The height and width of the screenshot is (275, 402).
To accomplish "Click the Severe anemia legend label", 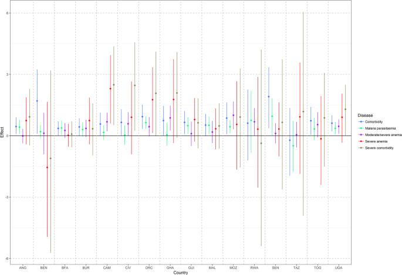I will pyautogui.click(x=376, y=141).
